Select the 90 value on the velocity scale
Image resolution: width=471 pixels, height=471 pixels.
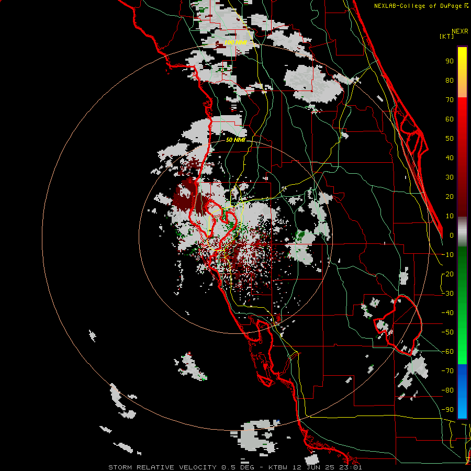(x=450, y=61)
